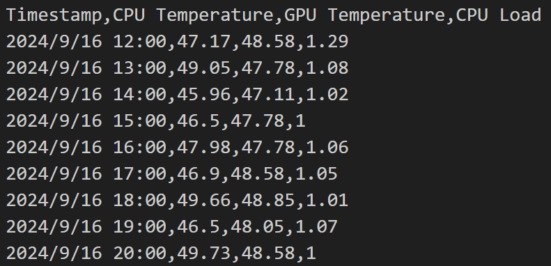Click the CPU Temperature header text
Image resolution: width=551 pixels, height=266 pixels.
click(193, 15)
